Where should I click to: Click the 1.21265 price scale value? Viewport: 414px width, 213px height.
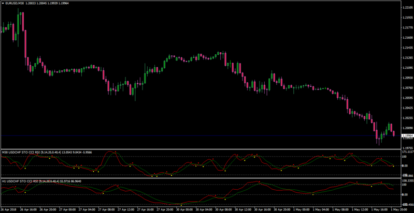pos(407,58)
